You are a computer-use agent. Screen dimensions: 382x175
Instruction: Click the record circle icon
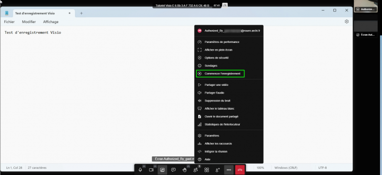click(200, 73)
